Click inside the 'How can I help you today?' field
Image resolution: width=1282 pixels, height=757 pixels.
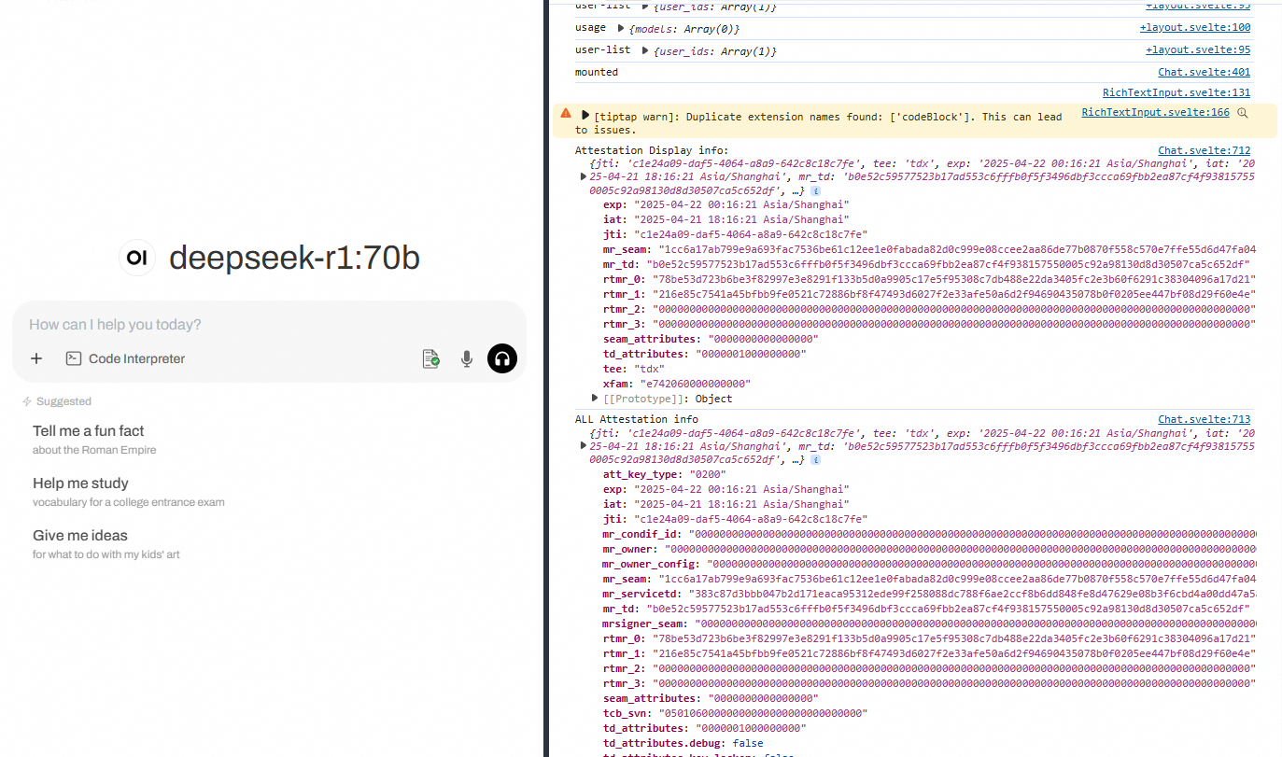(269, 325)
